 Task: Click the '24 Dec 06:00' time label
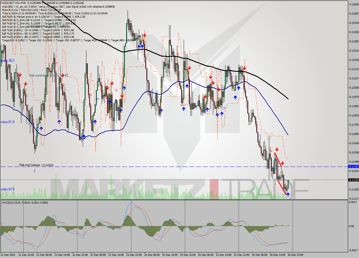pyautogui.click(x=152, y=255)
